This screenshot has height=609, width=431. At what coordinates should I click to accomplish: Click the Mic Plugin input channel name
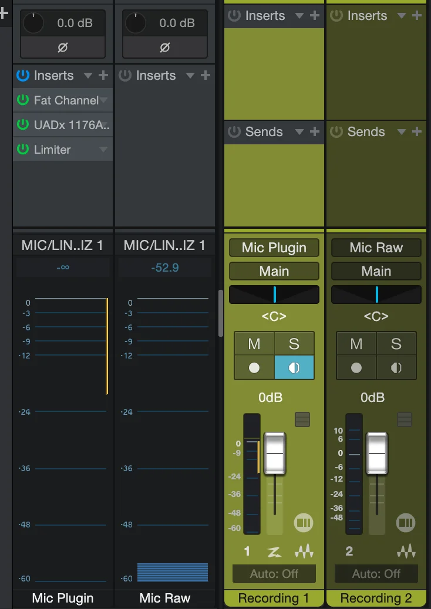click(63, 598)
